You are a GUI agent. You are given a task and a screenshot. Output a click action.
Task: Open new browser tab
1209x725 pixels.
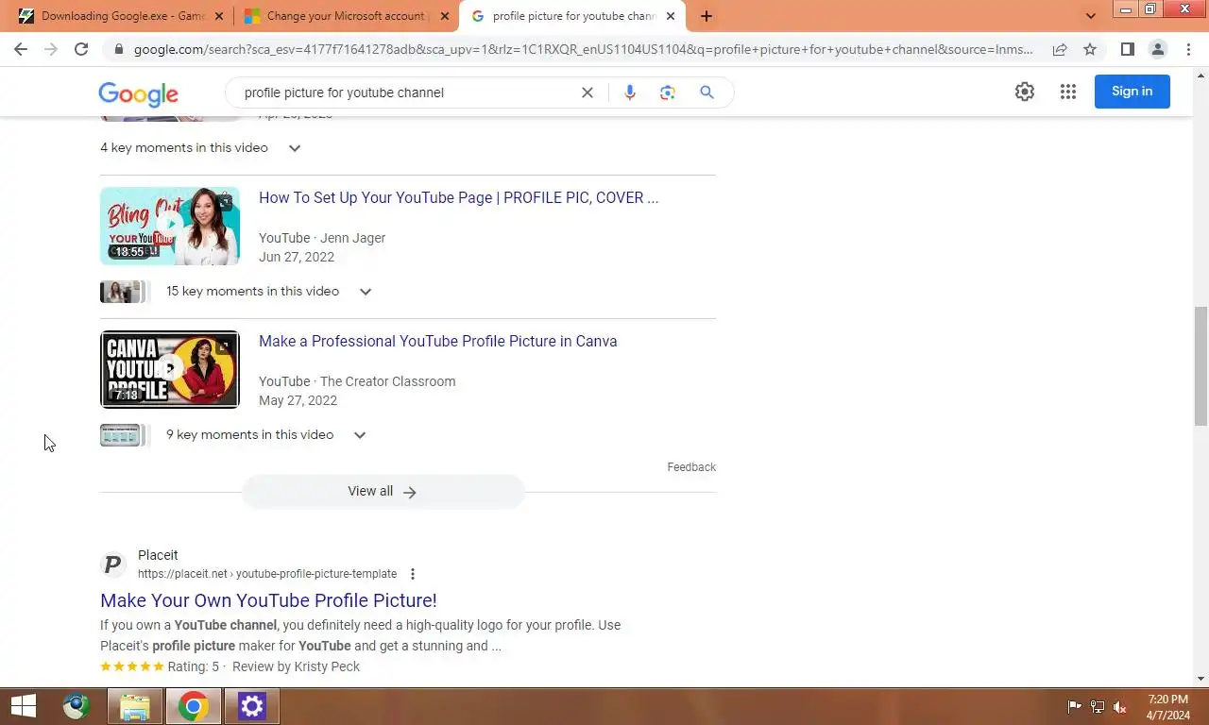pyautogui.click(x=706, y=16)
